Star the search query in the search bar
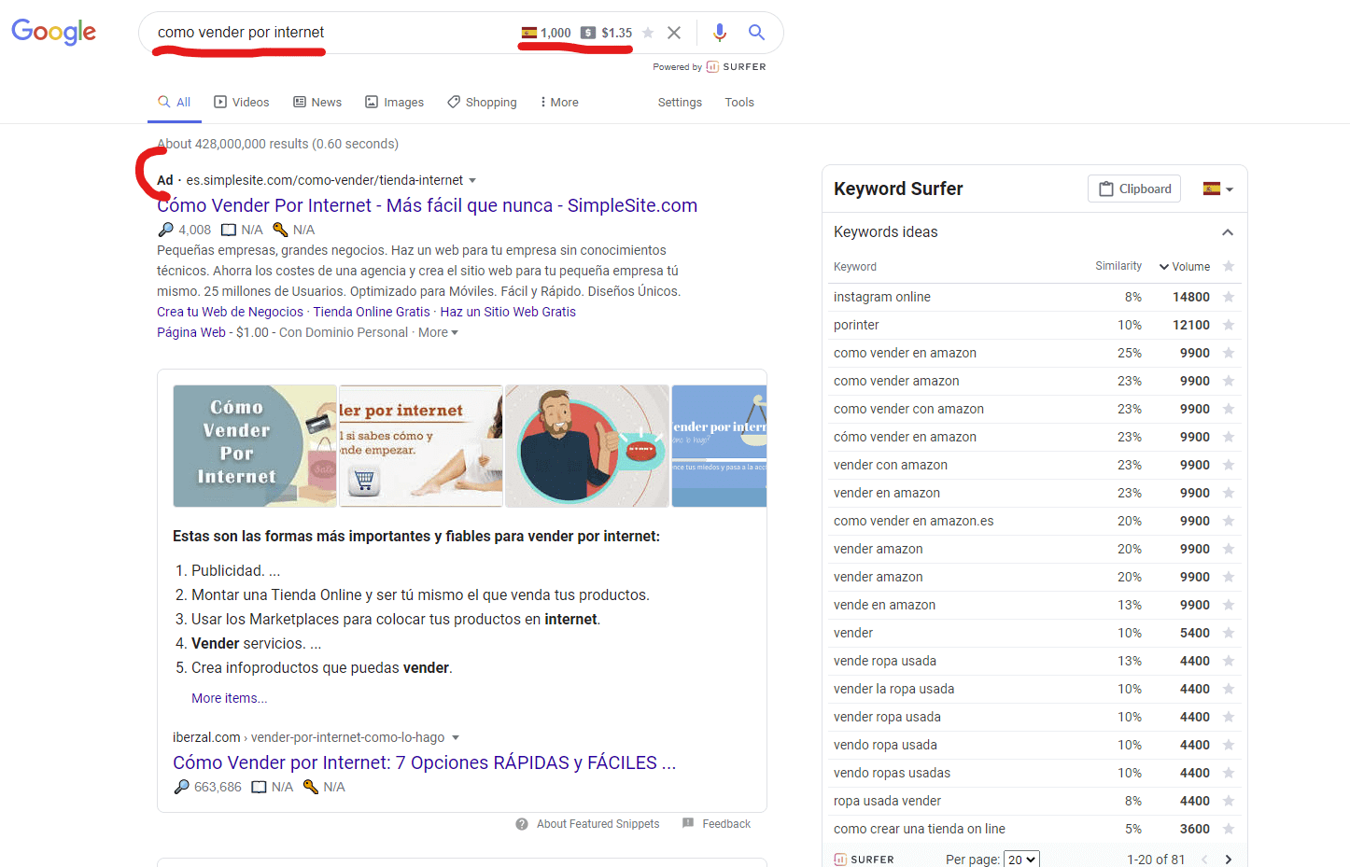Image resolution: width=1350 pixels, height=867 pixels. 648,33
